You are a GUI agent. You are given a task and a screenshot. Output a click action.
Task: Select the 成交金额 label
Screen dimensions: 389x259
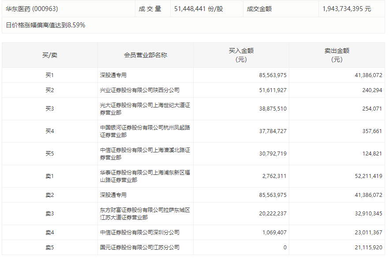[259, 9]
